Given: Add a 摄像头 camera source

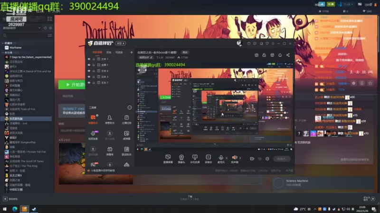Looking at the screenshot, I should coord(181,159).
